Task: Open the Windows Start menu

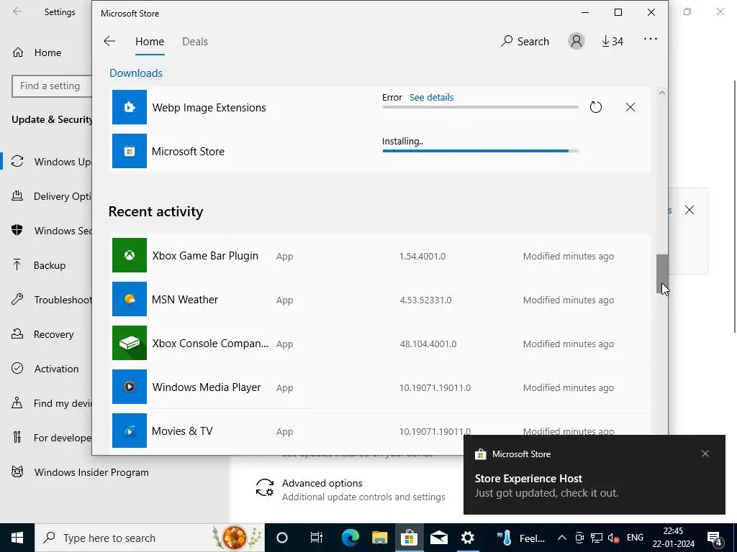Action: click(17, 538)
